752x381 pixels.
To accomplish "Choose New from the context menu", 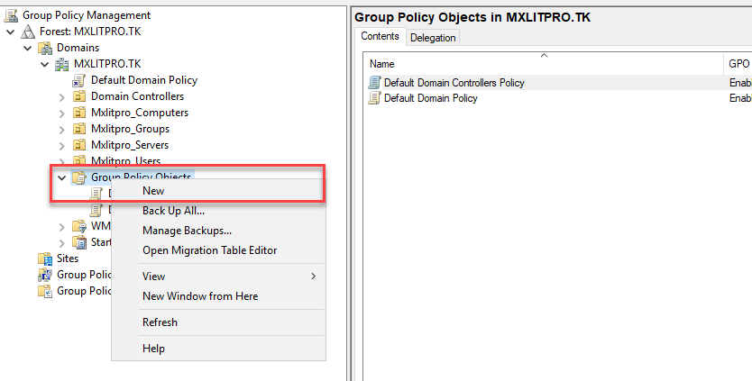I will pos(153,191).
